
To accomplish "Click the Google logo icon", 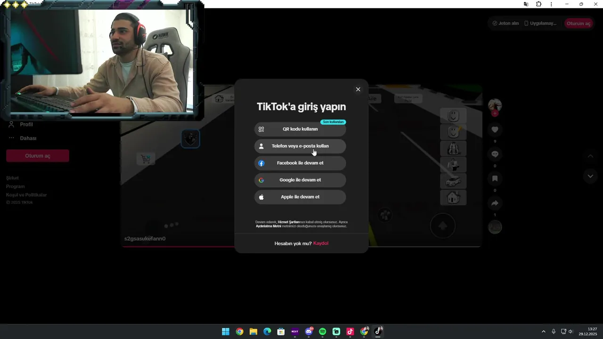I will [261, 180].
